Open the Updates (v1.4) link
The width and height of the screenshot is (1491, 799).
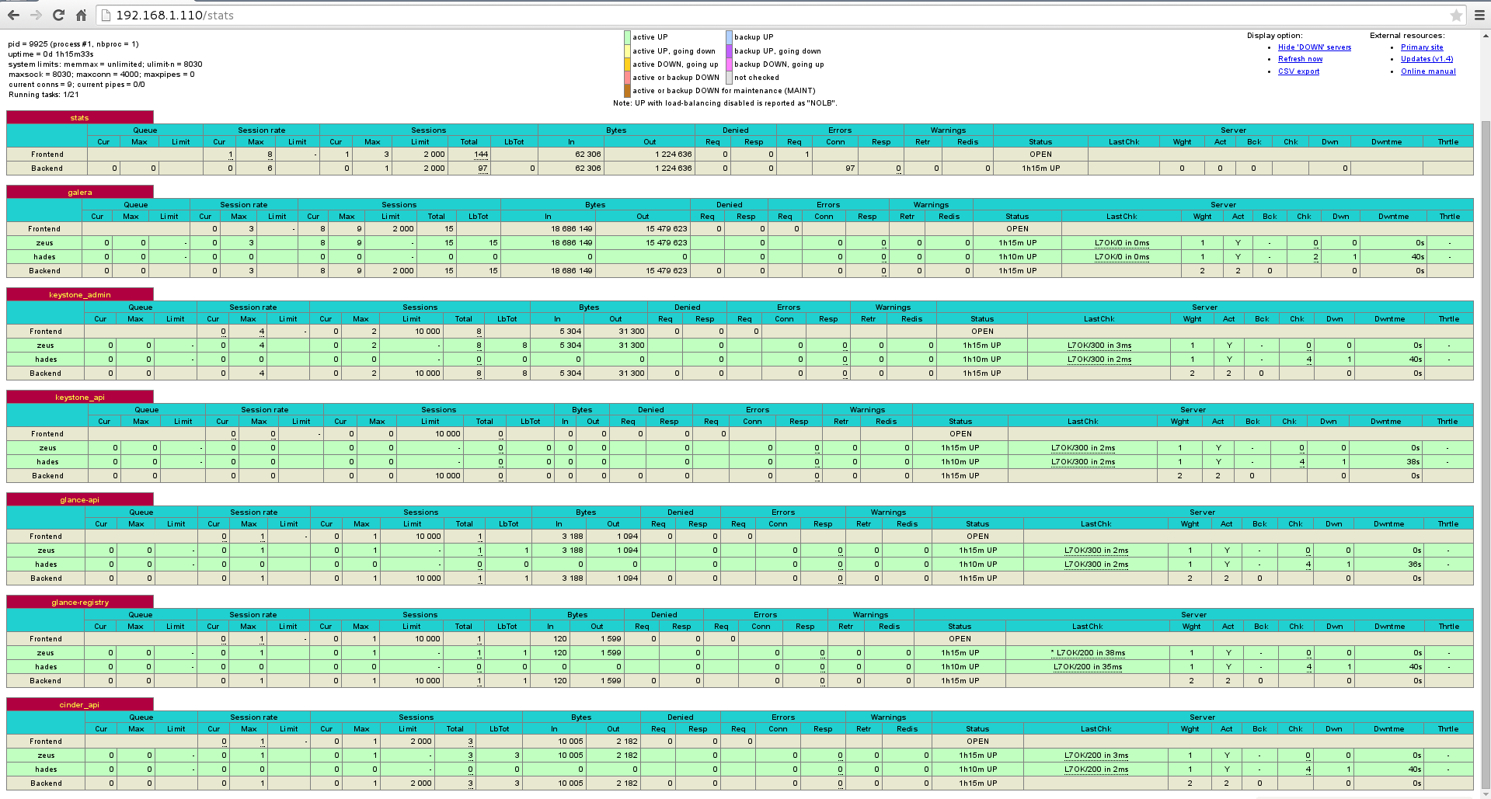[x=1427, y=59]
